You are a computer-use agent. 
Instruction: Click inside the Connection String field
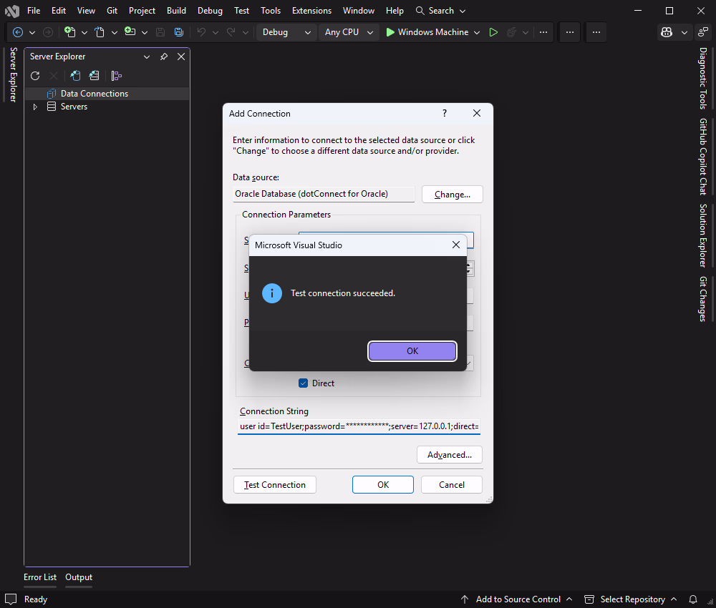pos(358,426)
